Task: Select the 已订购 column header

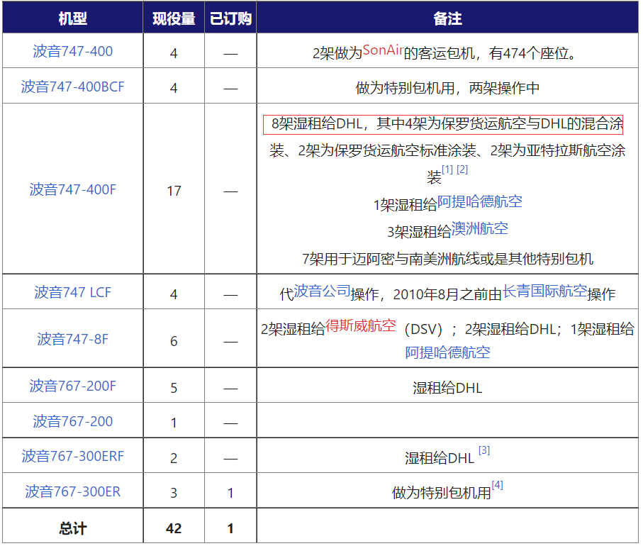Action: 230,18
